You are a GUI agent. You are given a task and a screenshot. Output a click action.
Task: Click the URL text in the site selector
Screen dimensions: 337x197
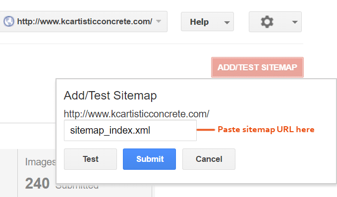click(85, 21)
